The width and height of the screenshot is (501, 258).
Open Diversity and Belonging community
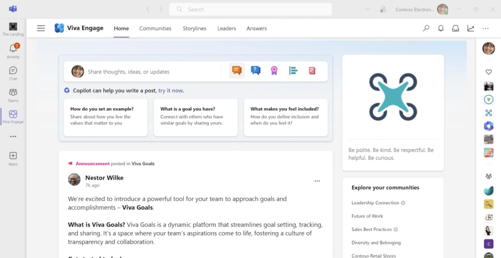click(376, 243)
